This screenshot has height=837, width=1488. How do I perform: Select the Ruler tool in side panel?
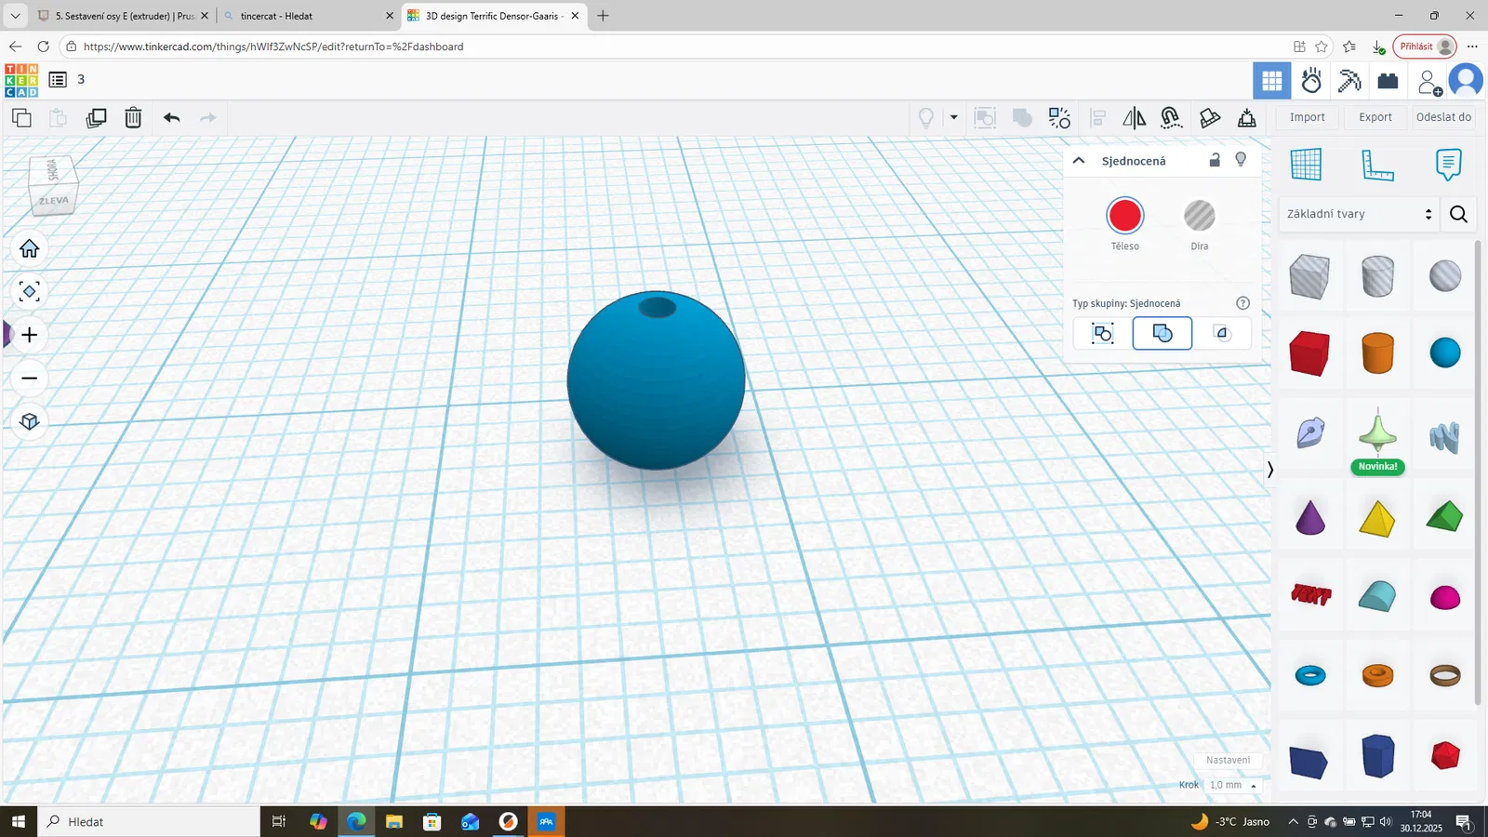[1377, 165]
